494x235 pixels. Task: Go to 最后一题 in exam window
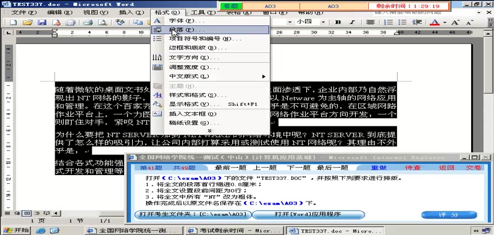click(x=332, y=167)
